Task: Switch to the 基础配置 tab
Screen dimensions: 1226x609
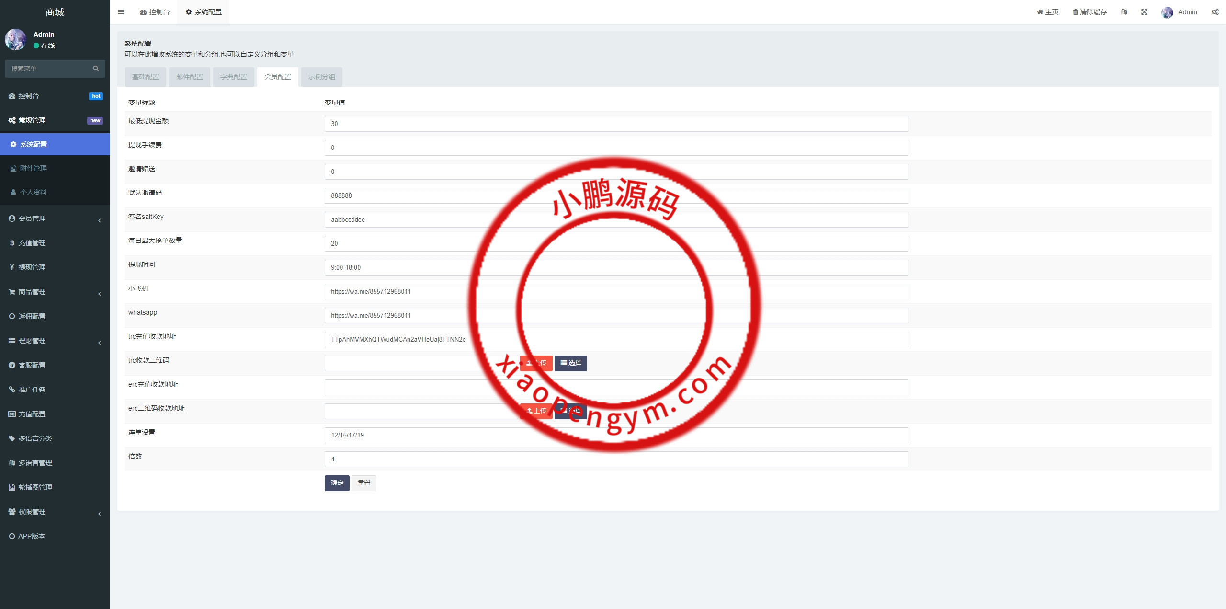Action: [146, 77]
